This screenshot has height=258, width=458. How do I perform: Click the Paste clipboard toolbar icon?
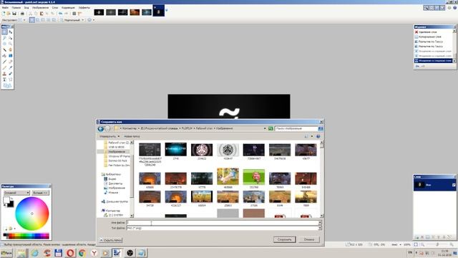click(42, 14)
